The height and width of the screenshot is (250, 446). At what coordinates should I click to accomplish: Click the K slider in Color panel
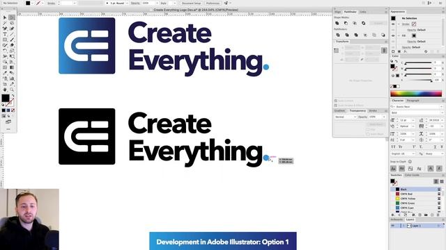pyautogui.click(x=418, y=81)
